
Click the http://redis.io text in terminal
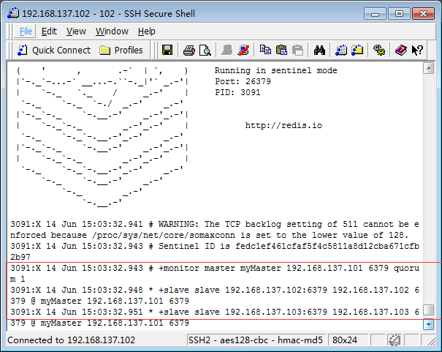283,125
